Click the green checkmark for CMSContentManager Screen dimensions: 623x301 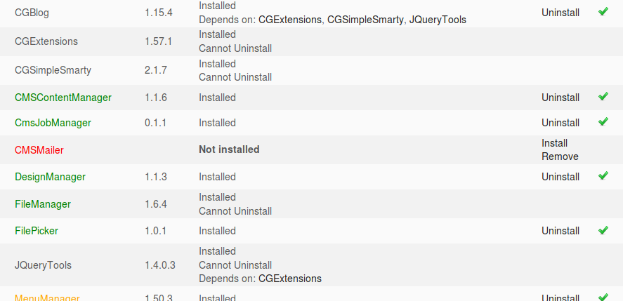click(603, 97)
